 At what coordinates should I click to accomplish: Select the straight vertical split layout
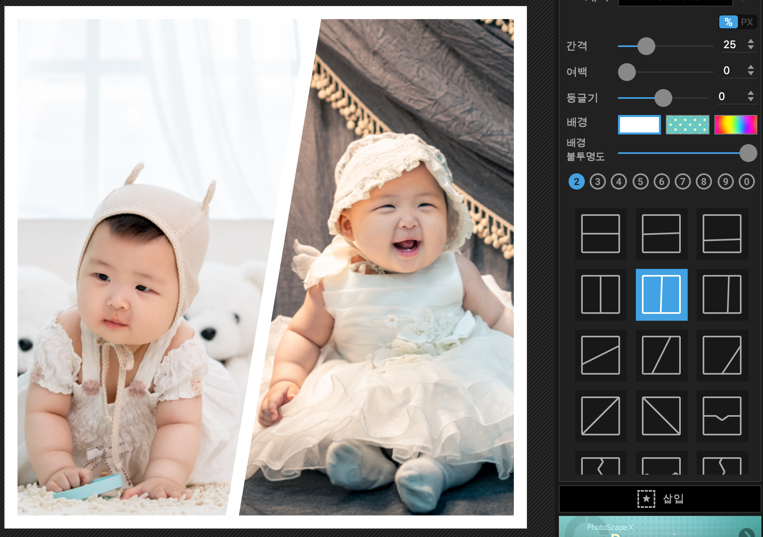601,294
